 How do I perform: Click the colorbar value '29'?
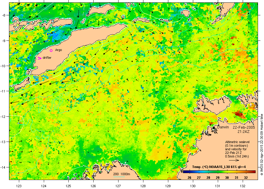point(218,178)
